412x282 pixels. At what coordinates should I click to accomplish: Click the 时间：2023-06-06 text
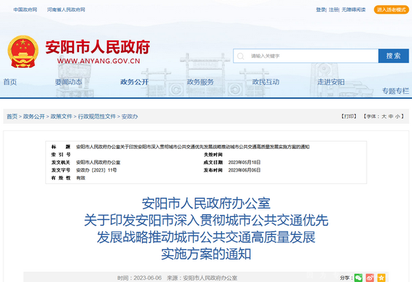139,278
